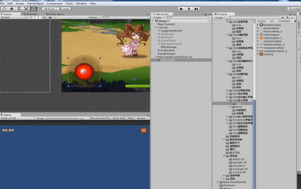301x189 pixels.
Task: Toggle Local handle rotation mode
Action: 64,9
